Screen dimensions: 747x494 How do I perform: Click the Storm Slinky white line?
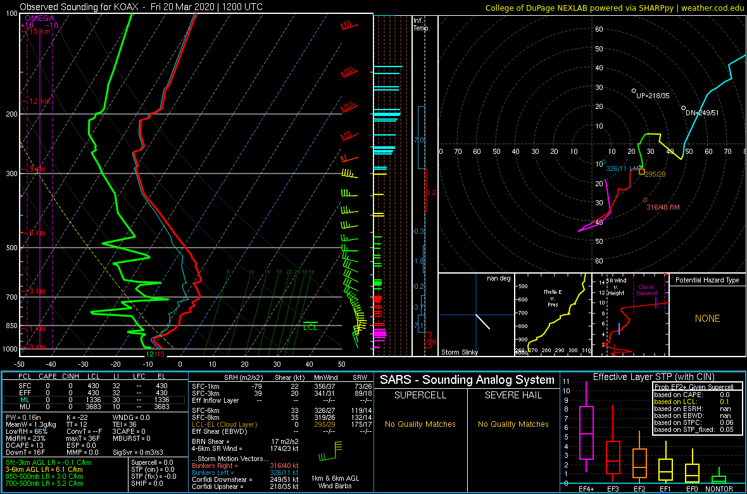[482, 321]
